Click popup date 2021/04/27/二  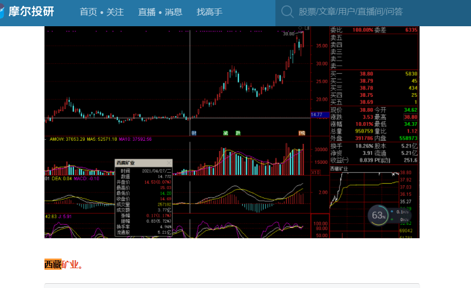[156, 171]
